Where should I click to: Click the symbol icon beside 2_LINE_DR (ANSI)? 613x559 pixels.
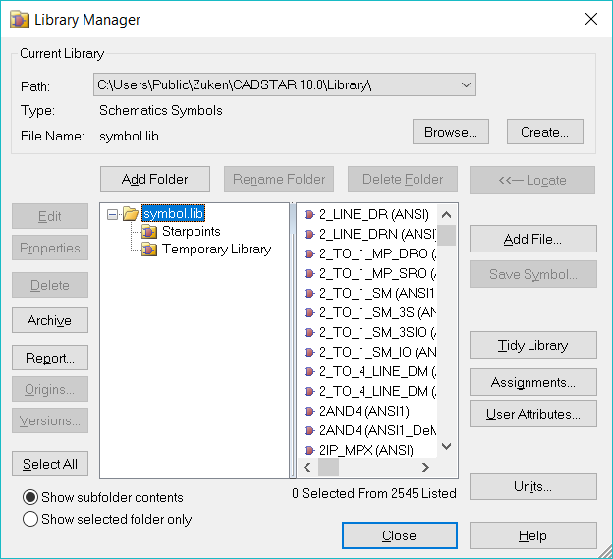(x=309, y=214)
